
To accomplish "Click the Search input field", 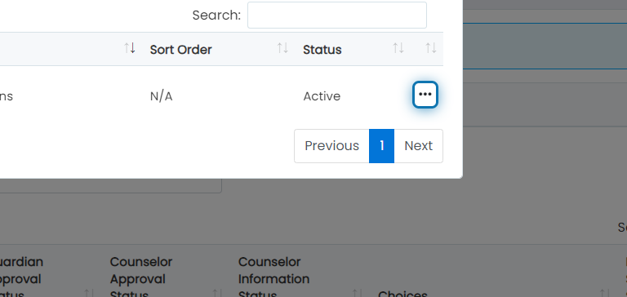I will (336, 16).
